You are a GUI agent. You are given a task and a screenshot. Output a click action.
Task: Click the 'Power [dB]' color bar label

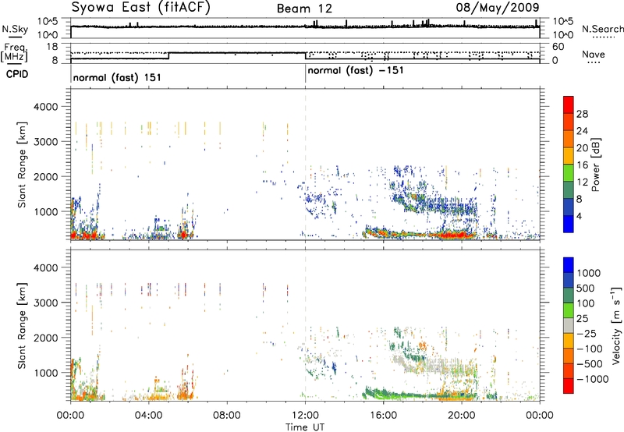tap(595, 165)
